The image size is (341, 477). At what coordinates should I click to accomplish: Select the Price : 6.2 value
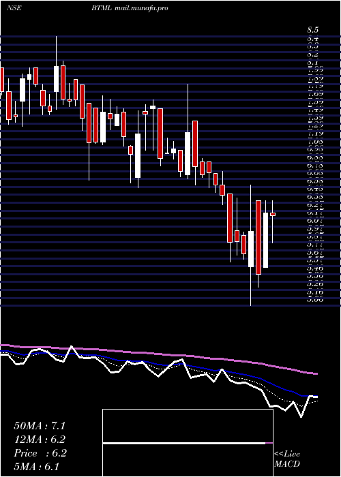[x=40, y=453]
